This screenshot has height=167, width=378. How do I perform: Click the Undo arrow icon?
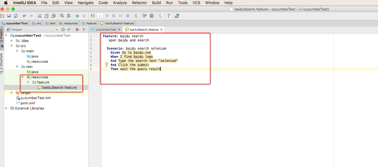click(x=24, y=16)
